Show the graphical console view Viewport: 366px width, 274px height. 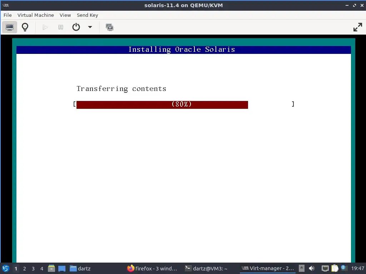[10, 27]
